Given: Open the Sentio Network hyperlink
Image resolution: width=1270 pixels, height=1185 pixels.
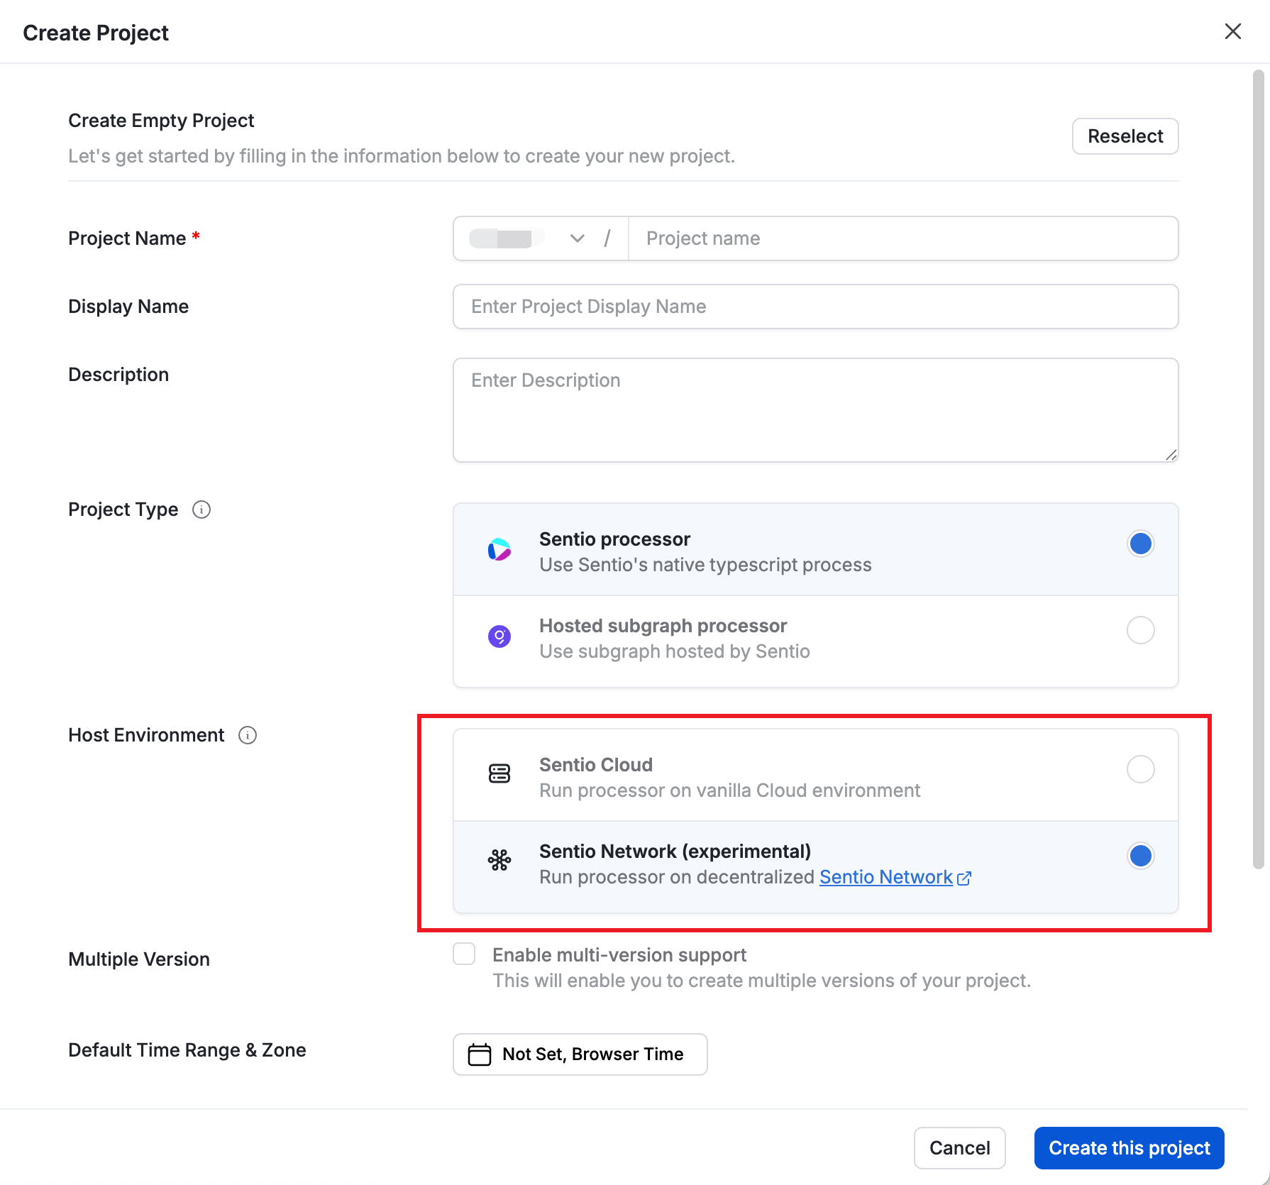Looking at the screenshot, I should coord(885,877).
